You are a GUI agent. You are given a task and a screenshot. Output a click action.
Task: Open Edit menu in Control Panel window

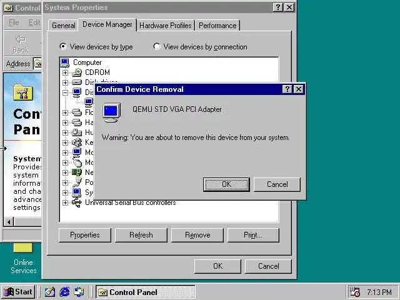tap(34, 22)
